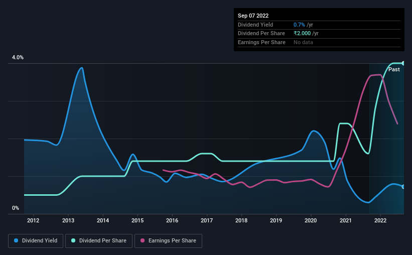
Task: Click the 2013 x-axis label
Action: tap(68, 220)
